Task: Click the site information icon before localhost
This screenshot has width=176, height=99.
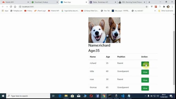Action: (x=20, y=7)
